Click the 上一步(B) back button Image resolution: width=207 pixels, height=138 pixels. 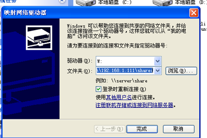pos(110,129)
